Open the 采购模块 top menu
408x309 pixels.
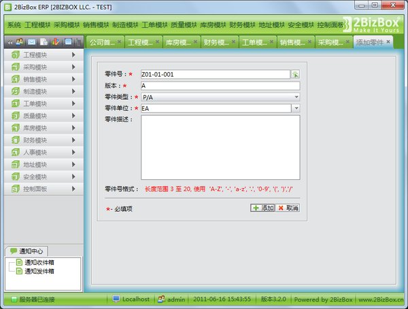pos(67,25)
